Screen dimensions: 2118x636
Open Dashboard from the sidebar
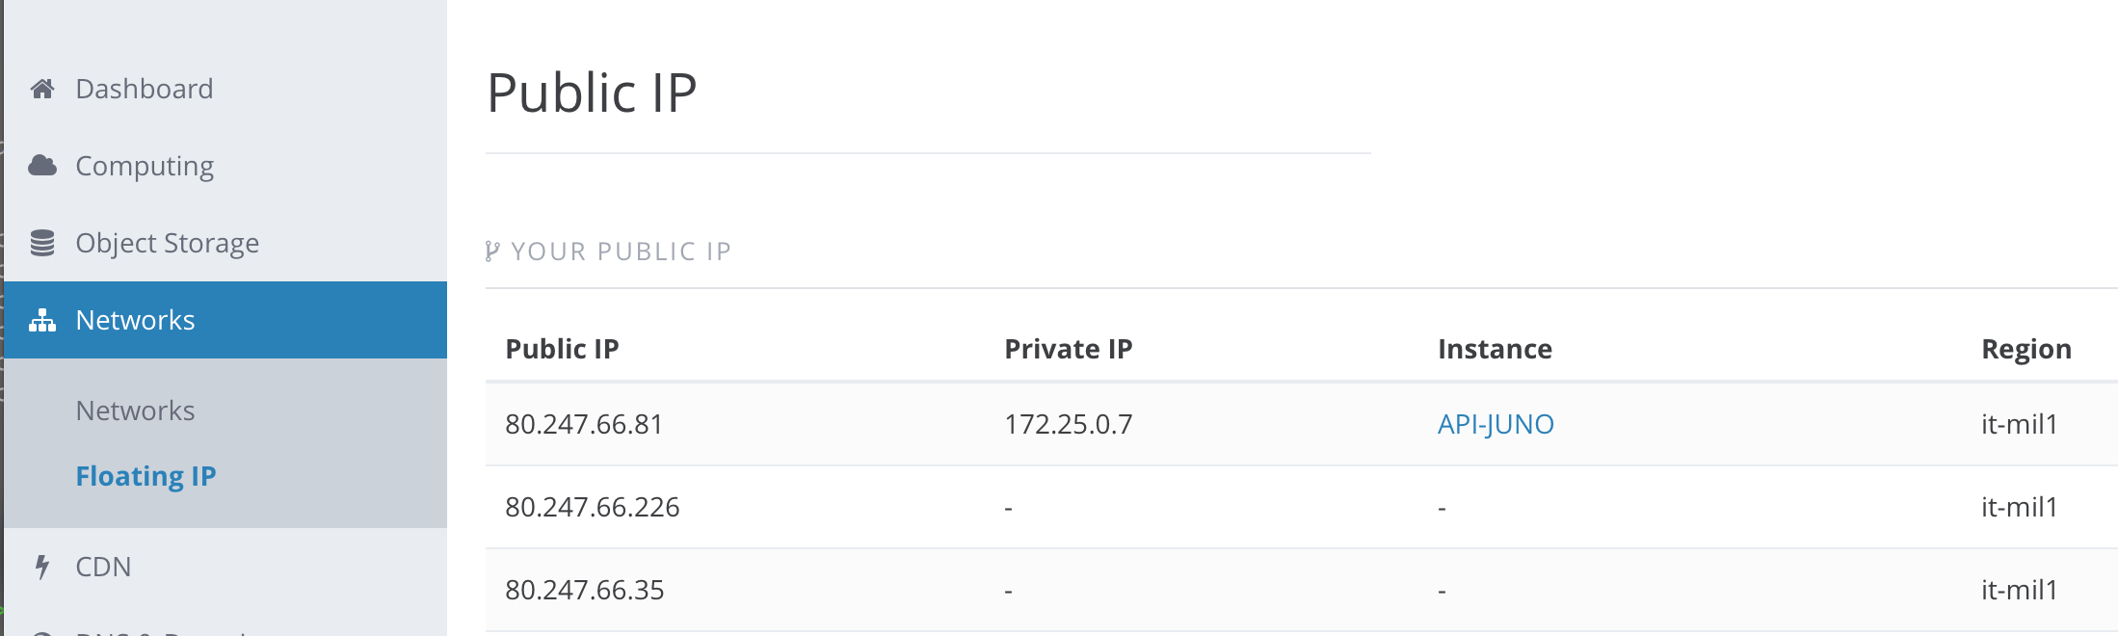(x=144, y=89)
